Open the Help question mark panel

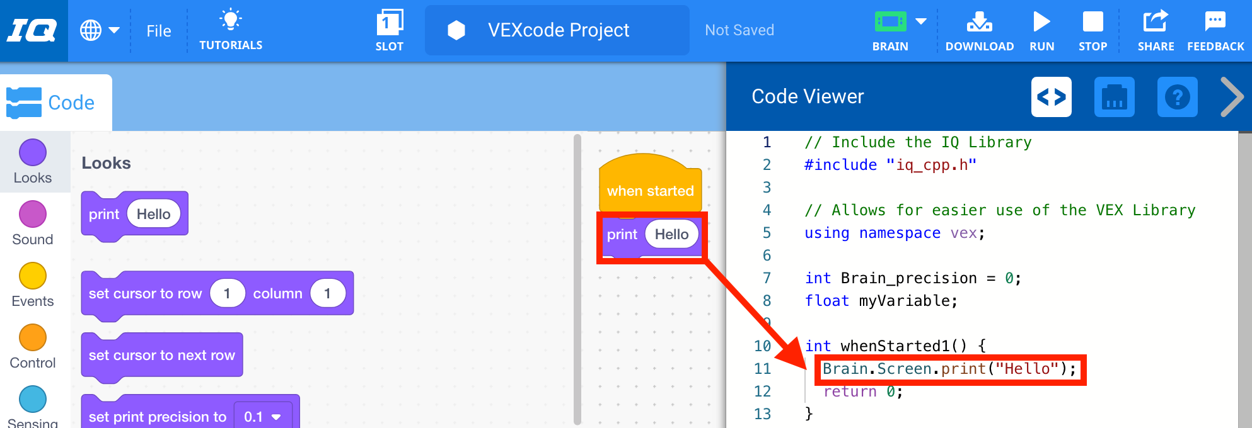tap(1177, 97)
